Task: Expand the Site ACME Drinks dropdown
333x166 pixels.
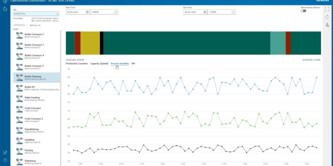Action: click(36, 14)
